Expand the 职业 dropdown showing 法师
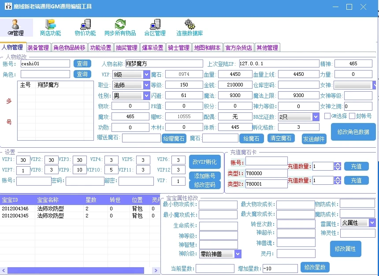The image size is (379, 276). point(146,85)
